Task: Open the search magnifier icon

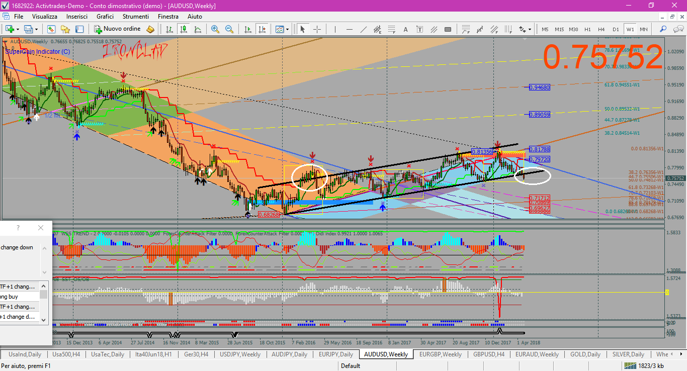Action: [x=663, y=29]
